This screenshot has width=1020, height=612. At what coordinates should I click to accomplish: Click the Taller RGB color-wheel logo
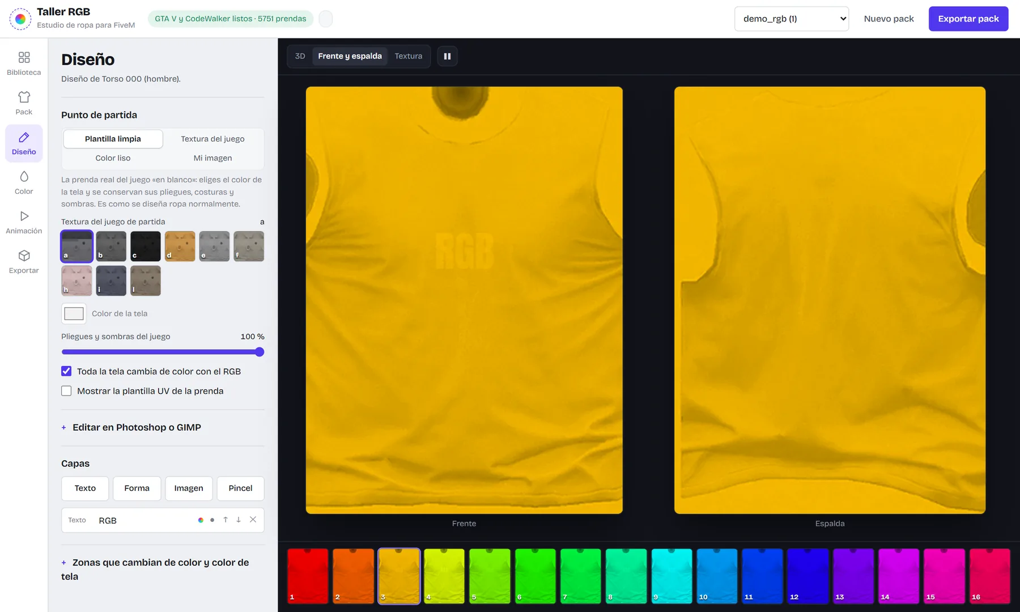[x=20, y=19]
